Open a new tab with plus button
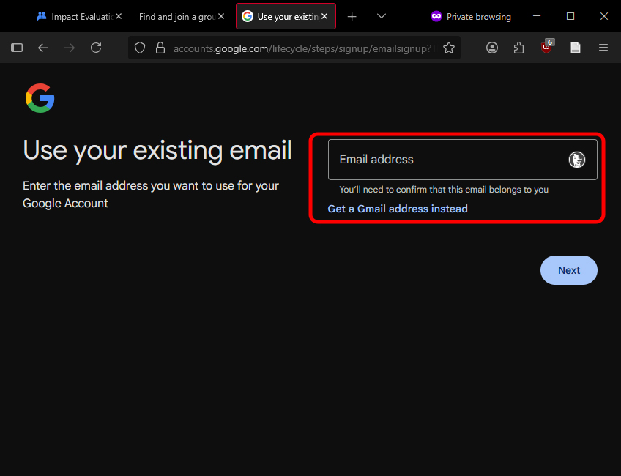The image size is (621, 476). pos(352,16)
